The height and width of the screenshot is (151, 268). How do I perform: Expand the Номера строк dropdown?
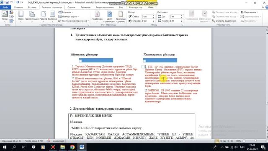pyautogui.click(x=69, y=17)
